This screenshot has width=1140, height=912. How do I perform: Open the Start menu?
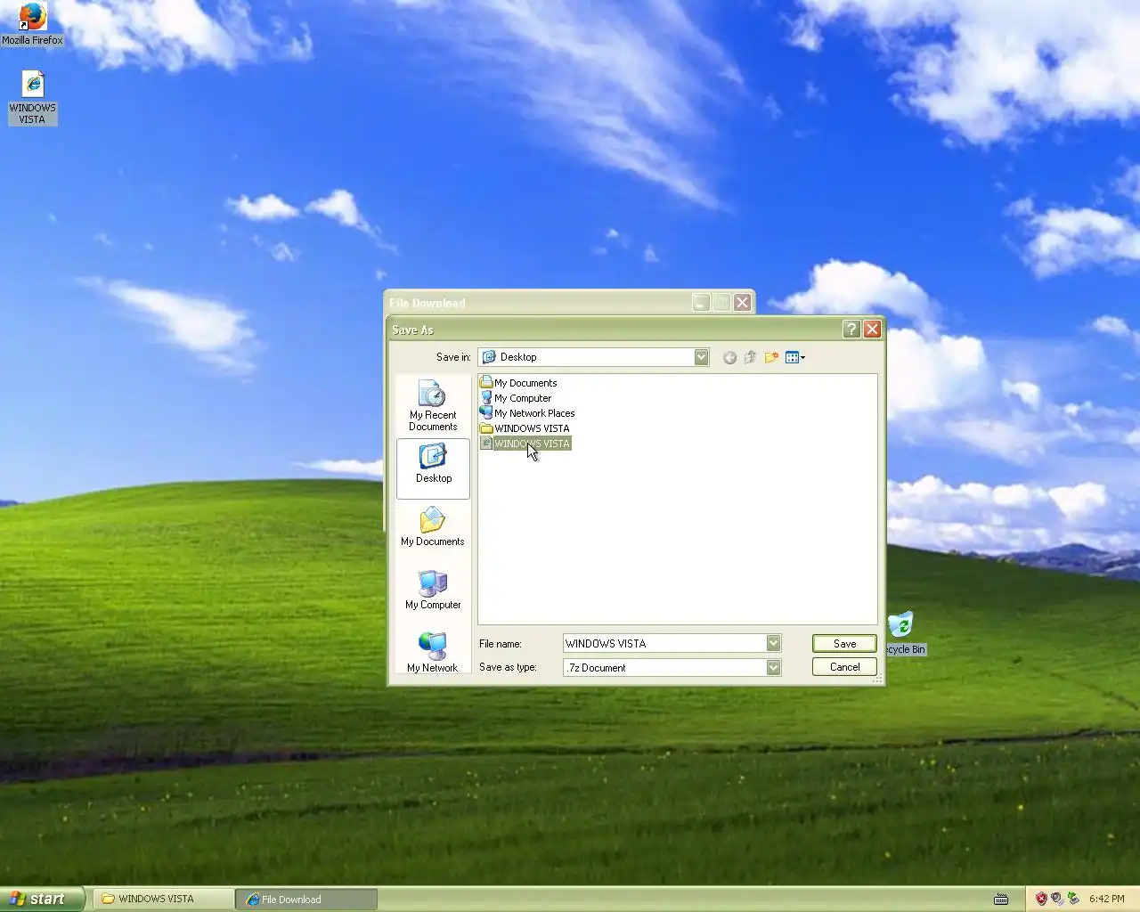point(42,899)
